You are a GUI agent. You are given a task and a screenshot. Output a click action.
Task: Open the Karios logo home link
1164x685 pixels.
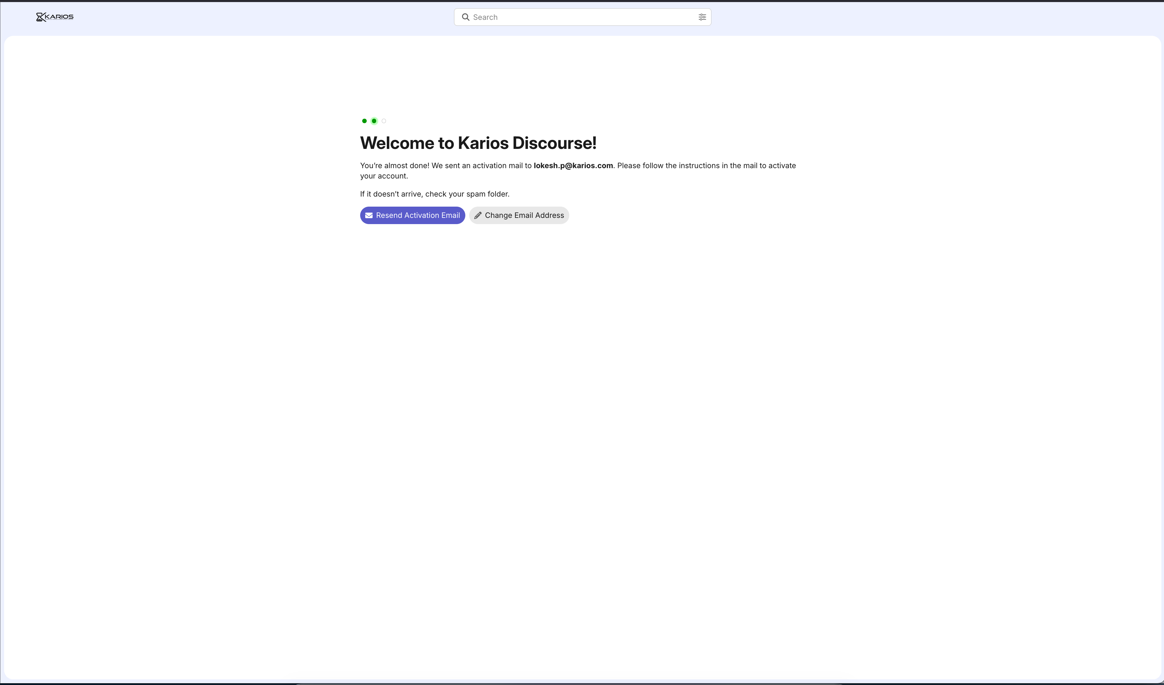(x=55, y=17)
